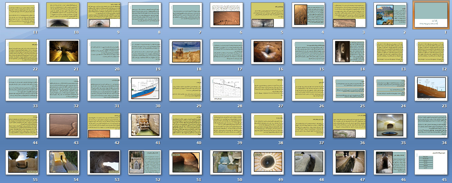Screen dimensions: 452x183
Task: Select slide 22 thumbnail
Action: [22, 52]
